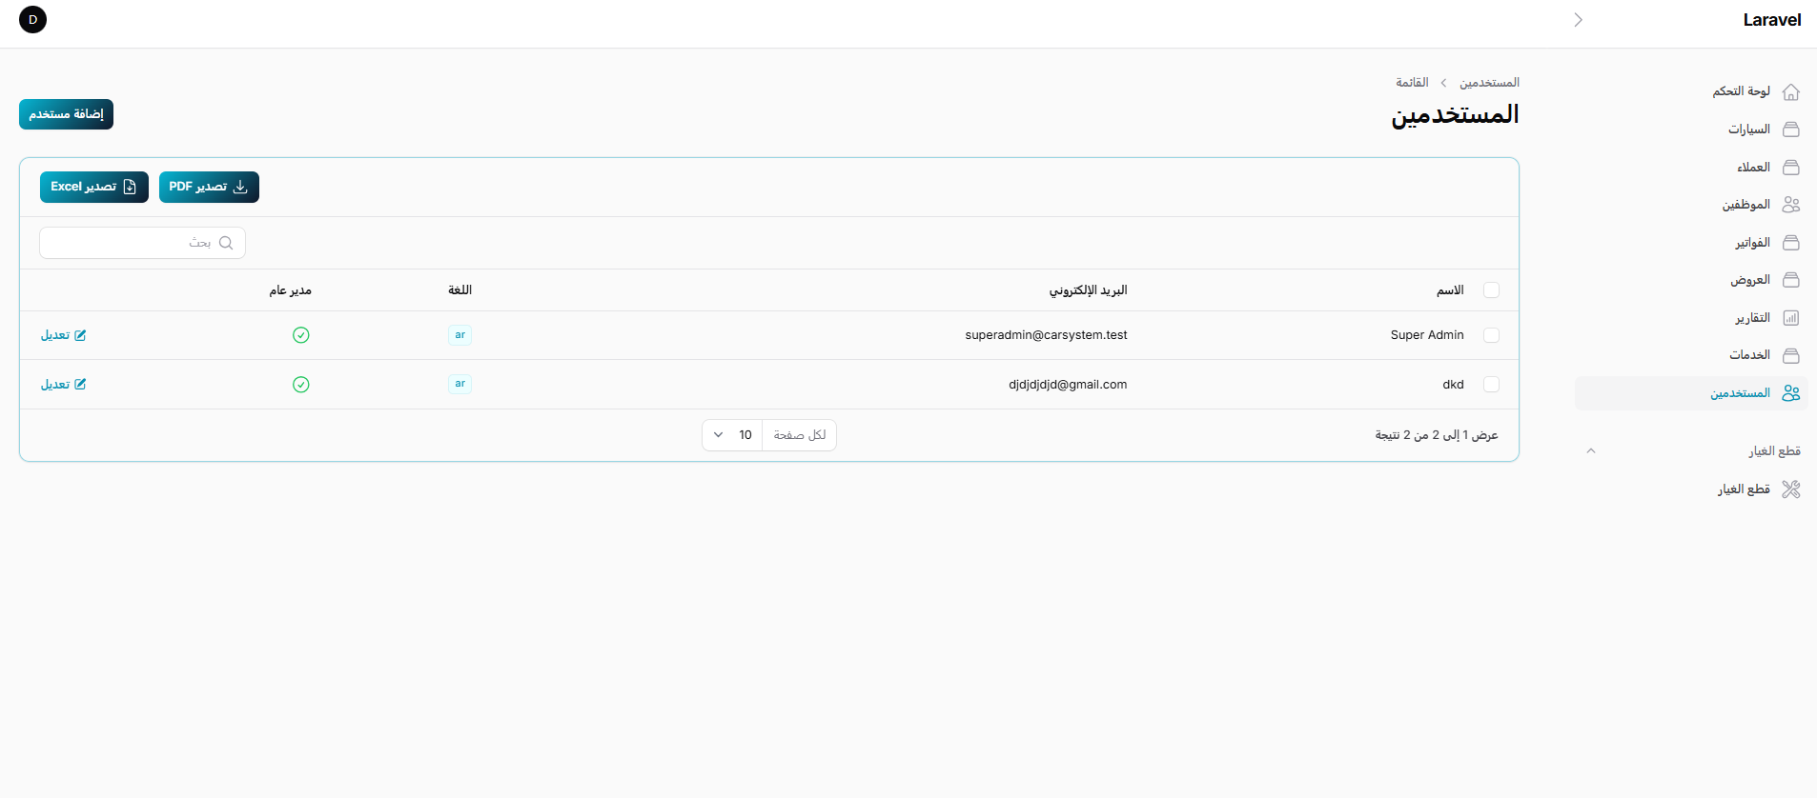Open the user avatar D menu
1817x798 pixels.
(x=33, y=20)
